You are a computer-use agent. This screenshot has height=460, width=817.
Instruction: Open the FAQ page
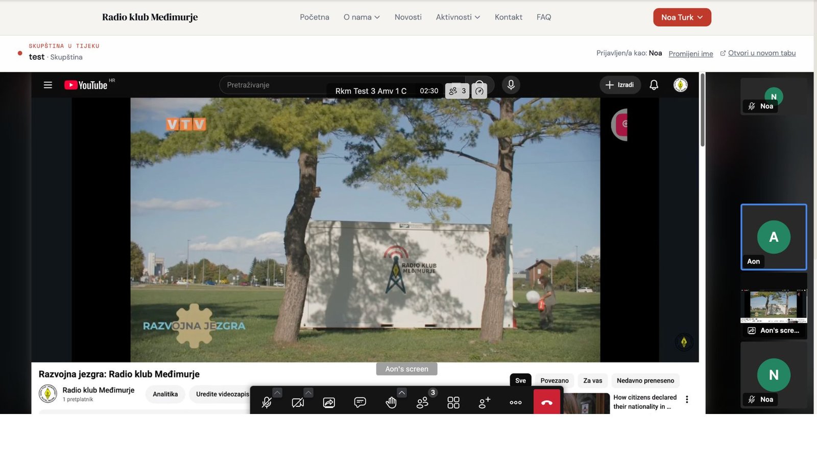tap(544, 17)
